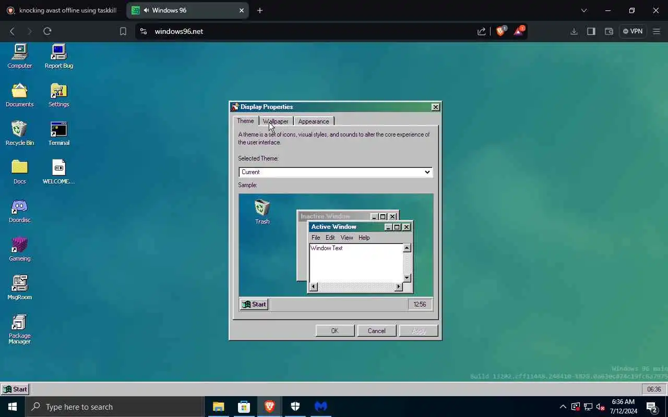Switch to the Theme tab
Screen dimensions: 668x417
coord(245,121)
